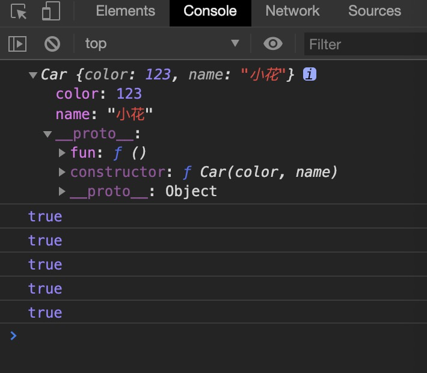Focus the Filter input field

(364, 44)
